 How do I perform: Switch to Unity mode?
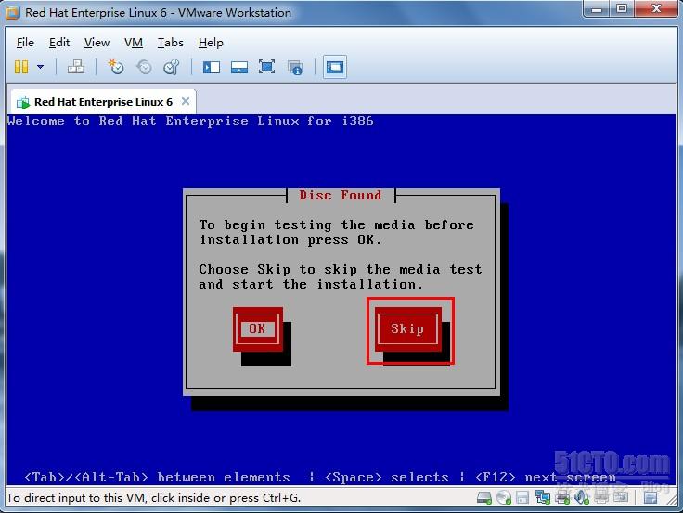click(x=295, y=68)
